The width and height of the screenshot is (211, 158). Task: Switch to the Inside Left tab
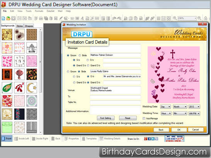point(22,139)
